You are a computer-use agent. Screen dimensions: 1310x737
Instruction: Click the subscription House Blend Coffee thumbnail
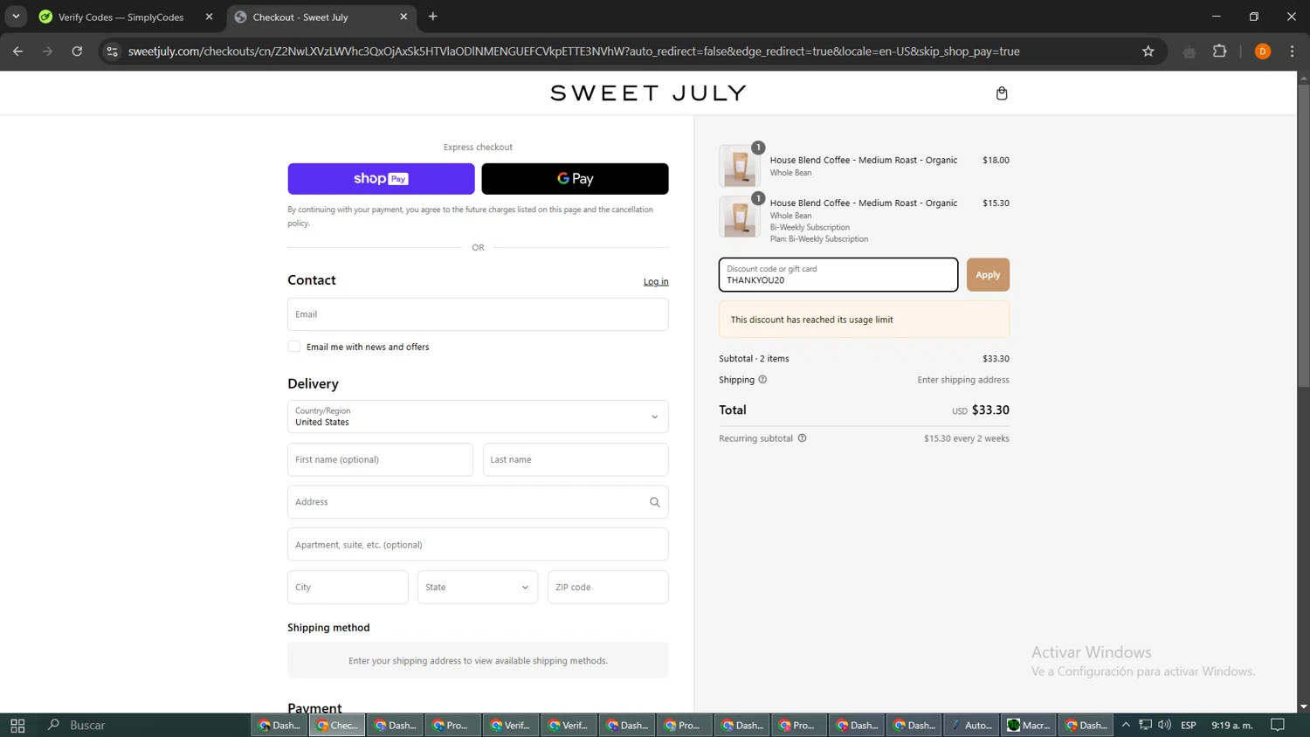740,217
